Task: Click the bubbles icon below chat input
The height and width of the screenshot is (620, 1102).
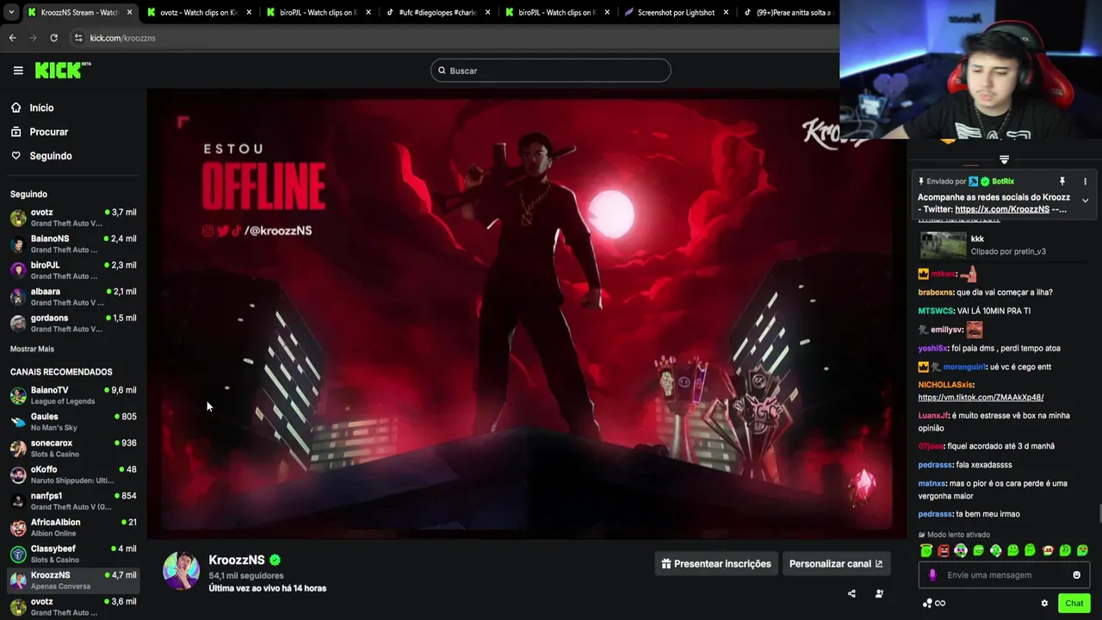Action: 926,604
